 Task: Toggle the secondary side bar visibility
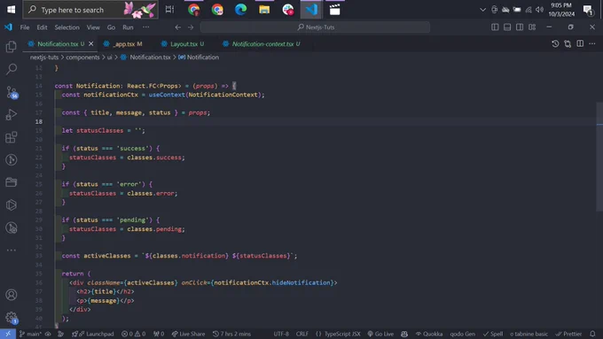520,27
